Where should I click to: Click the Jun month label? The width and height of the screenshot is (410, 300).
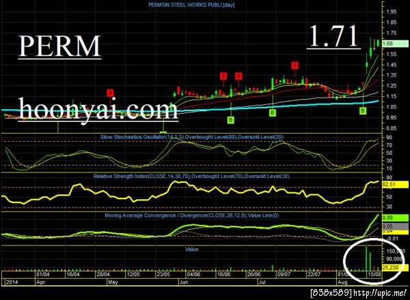click(x=184, y=282)
